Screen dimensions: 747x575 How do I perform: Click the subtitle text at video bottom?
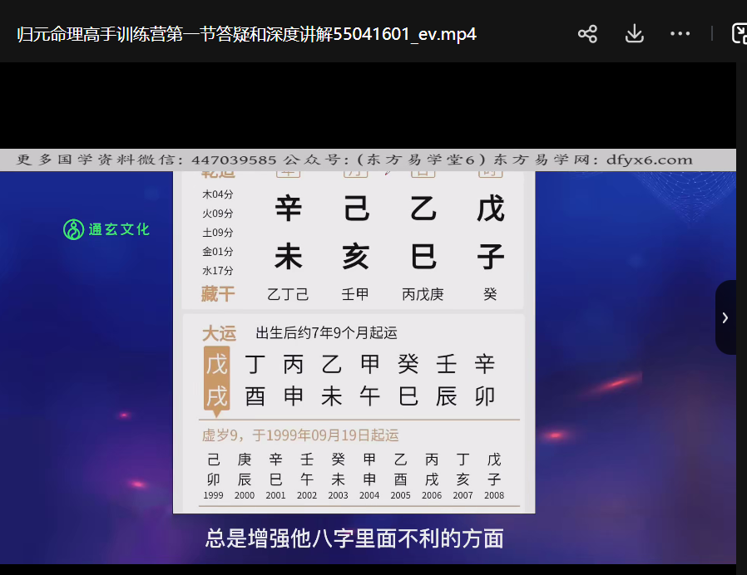(354, 538)
